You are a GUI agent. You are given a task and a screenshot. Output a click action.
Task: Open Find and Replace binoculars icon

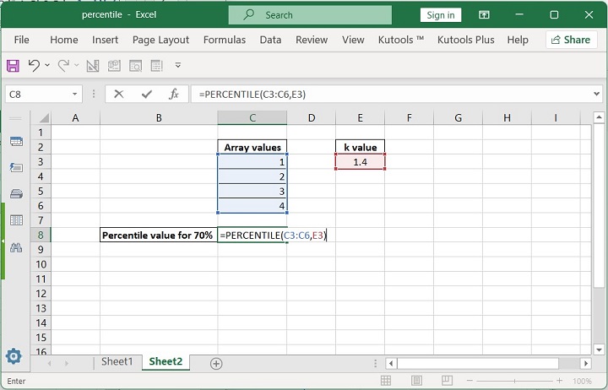click(x=16, y=247)
